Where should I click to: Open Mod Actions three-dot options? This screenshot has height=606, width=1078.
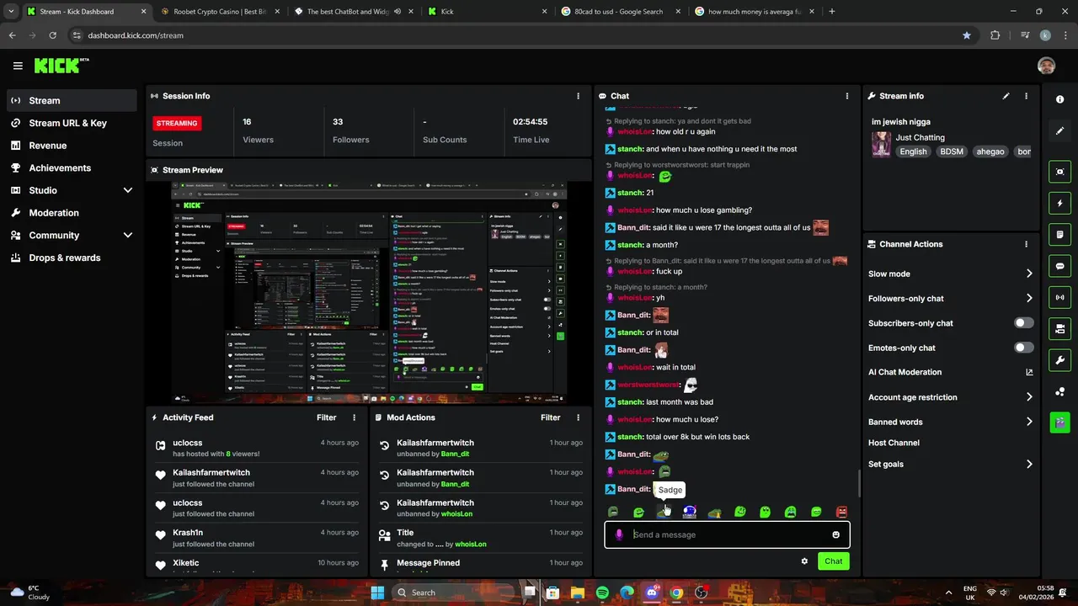[578, 417]
